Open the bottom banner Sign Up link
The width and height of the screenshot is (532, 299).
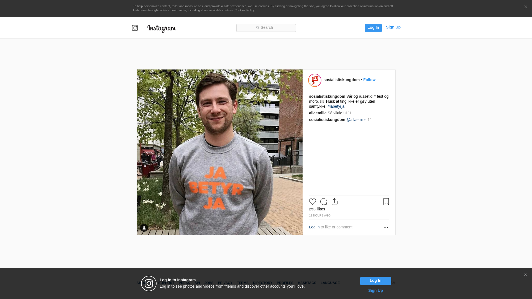pos(375,290)
